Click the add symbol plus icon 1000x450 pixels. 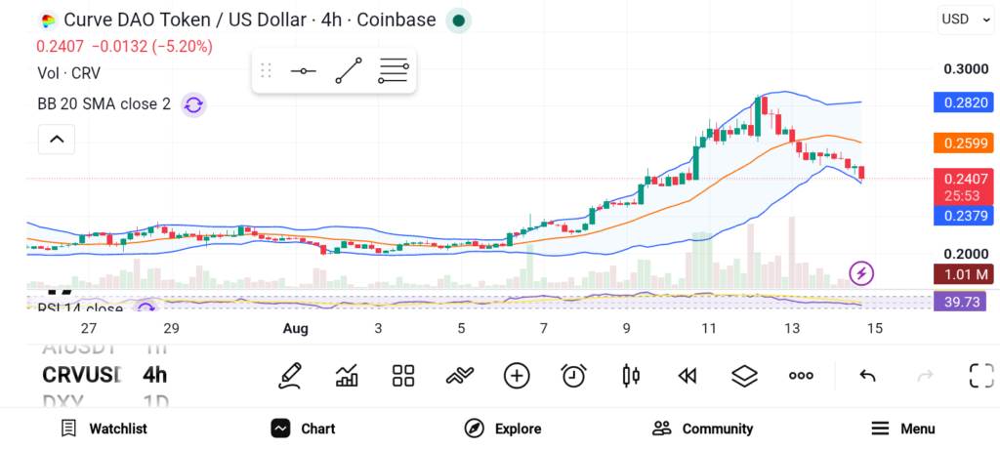(x=517, y=376)
